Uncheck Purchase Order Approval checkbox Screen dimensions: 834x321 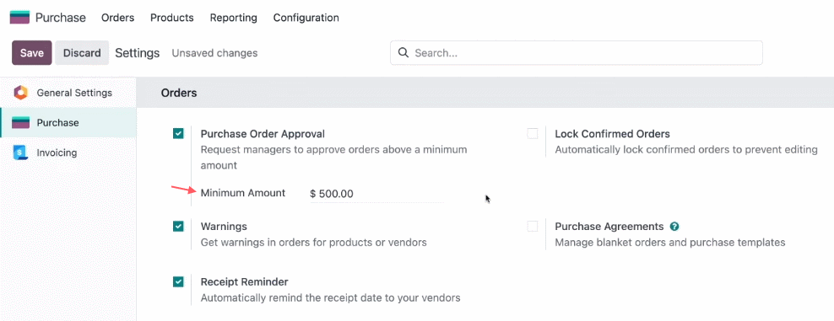point(178,134)
